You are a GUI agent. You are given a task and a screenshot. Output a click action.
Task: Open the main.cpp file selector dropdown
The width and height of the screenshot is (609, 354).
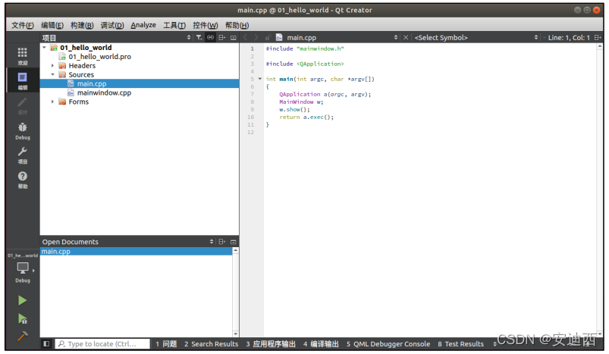point(396,37)
